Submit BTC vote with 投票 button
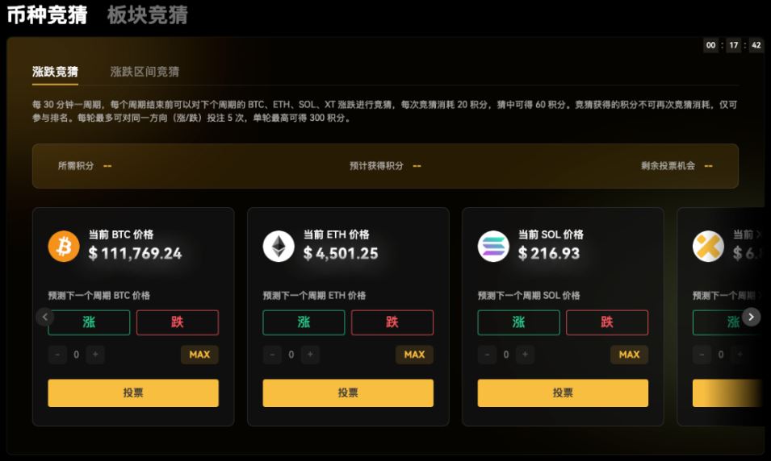 [x=133, y=392]
